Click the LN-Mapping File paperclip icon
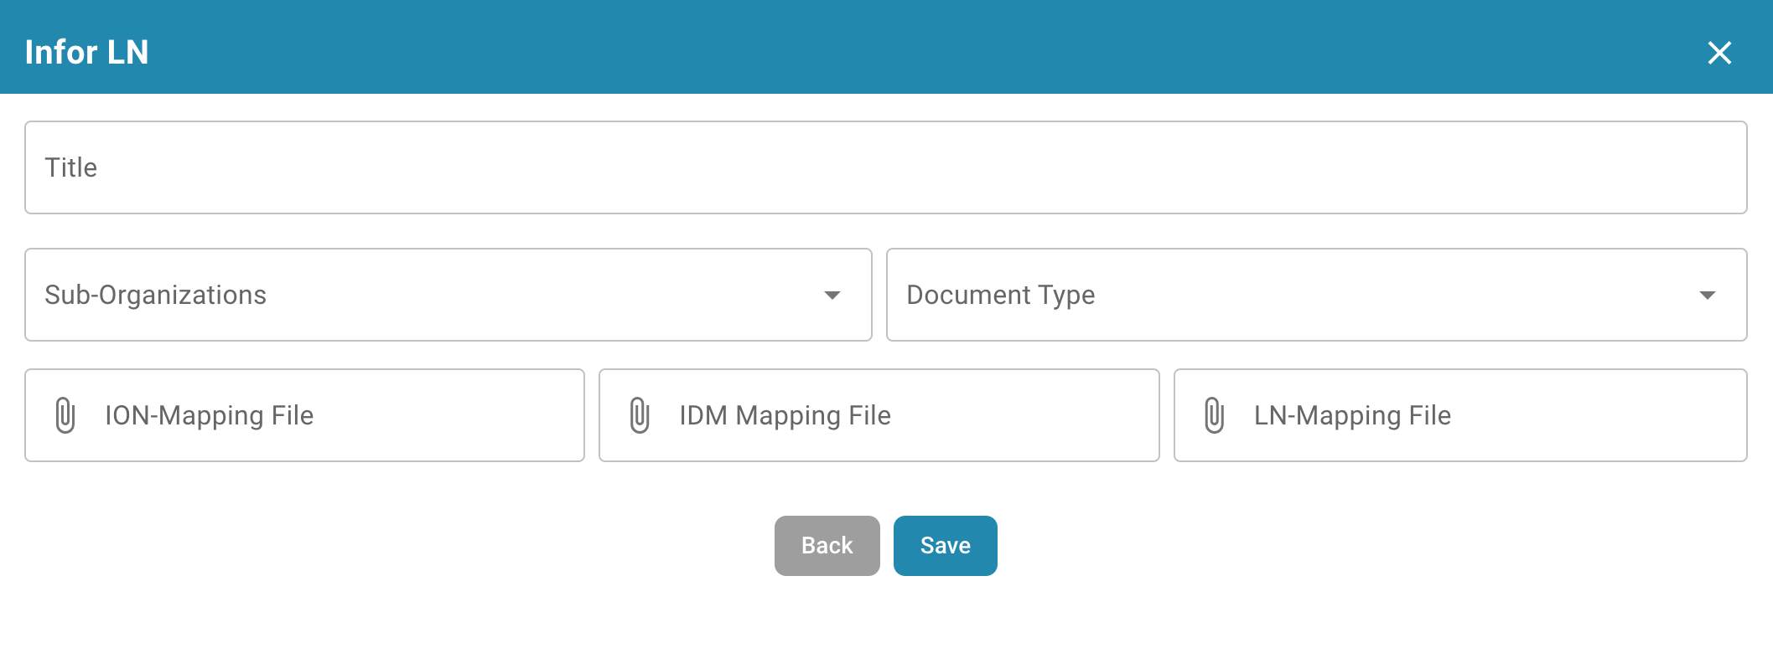Viewport: 1773px width, 648px height. [x=1214, y=415]
